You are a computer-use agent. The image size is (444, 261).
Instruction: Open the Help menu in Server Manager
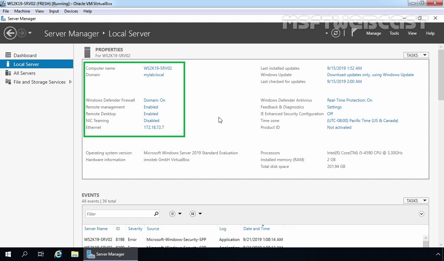(430, 33)
